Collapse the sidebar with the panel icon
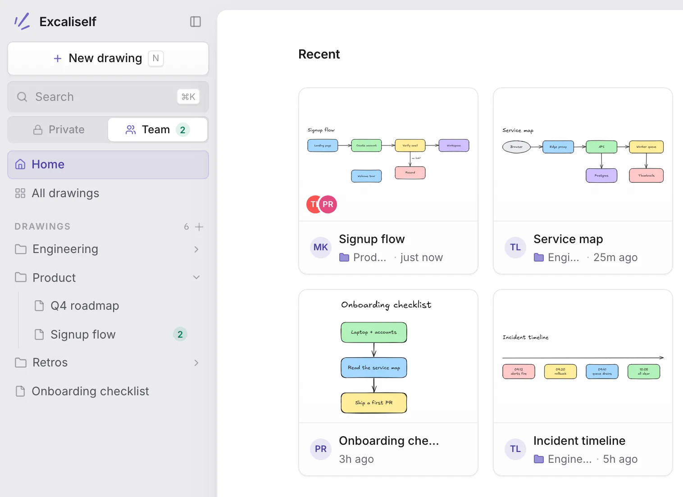 click(196, 22)
